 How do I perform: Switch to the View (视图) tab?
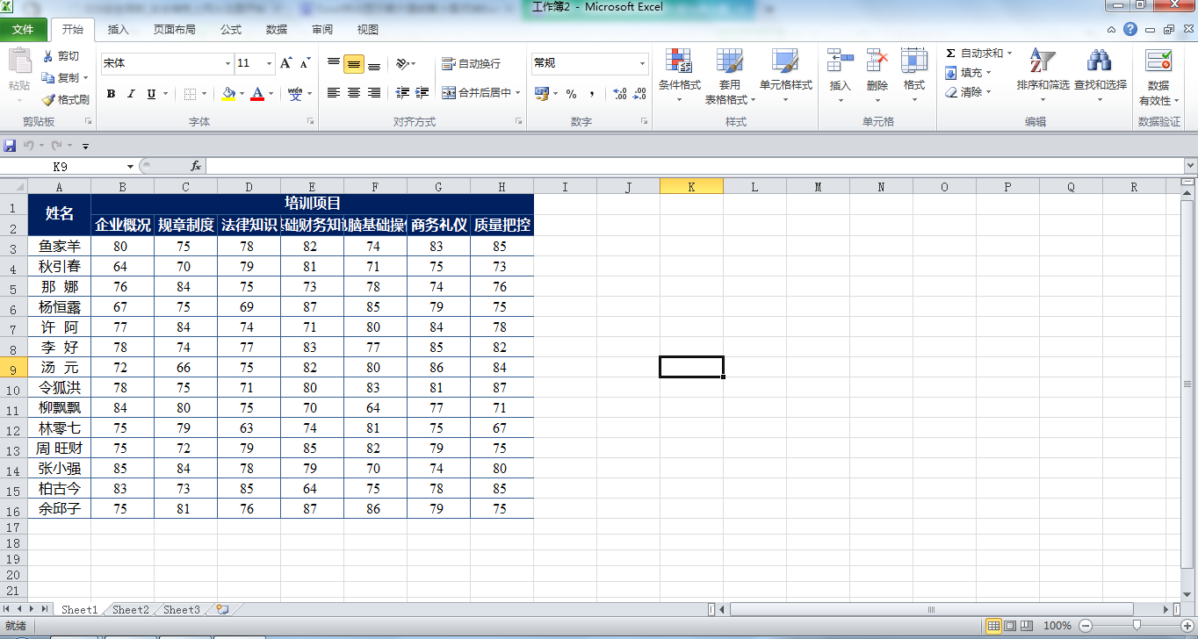[368, 30]
